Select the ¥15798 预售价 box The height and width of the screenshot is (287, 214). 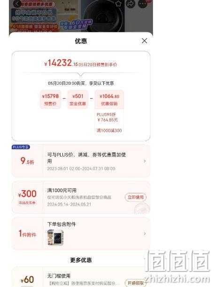50,99
